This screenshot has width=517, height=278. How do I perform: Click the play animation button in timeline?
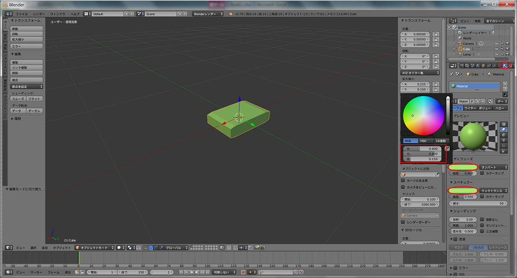pos(196,272)
